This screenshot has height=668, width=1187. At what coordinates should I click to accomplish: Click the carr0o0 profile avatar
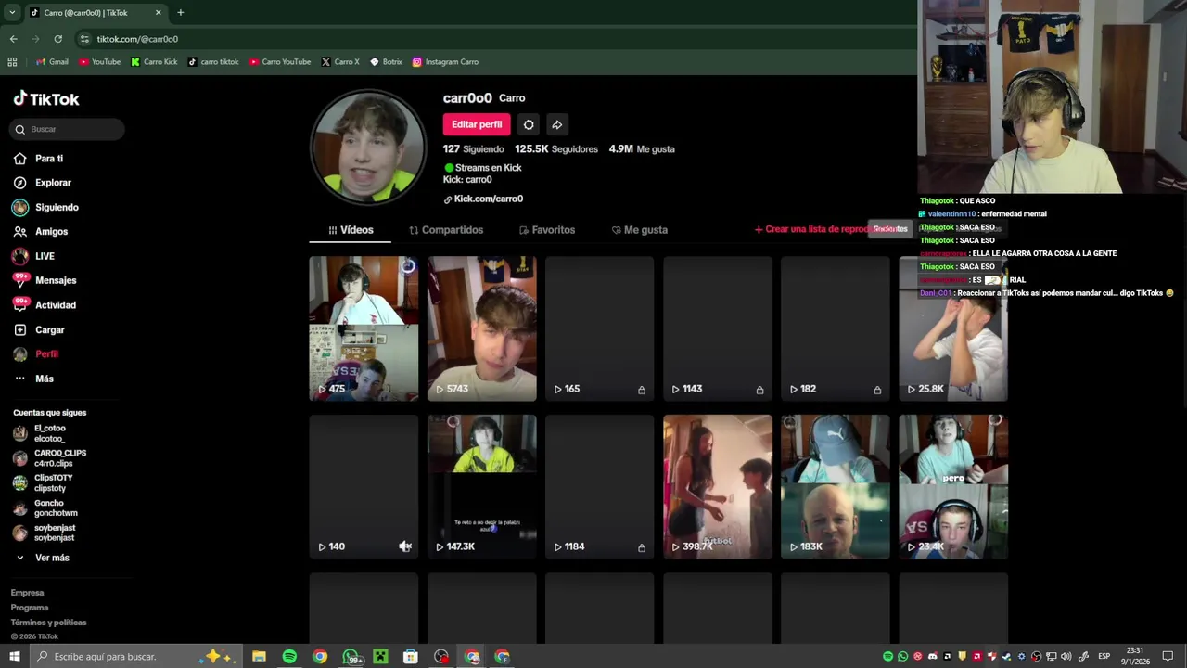coord(368,148)
